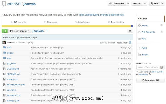Click the jcanvas.min.js file icon
This screenshot has height=104, width=166.
coord(4,95)
